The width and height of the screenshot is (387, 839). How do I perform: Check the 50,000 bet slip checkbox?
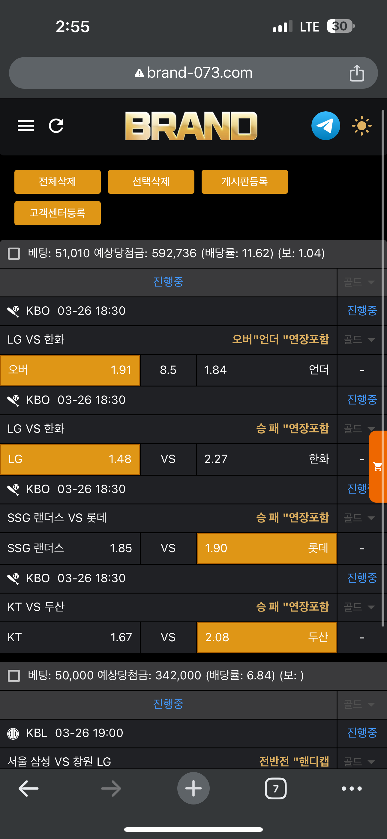[x=14, y=676]
